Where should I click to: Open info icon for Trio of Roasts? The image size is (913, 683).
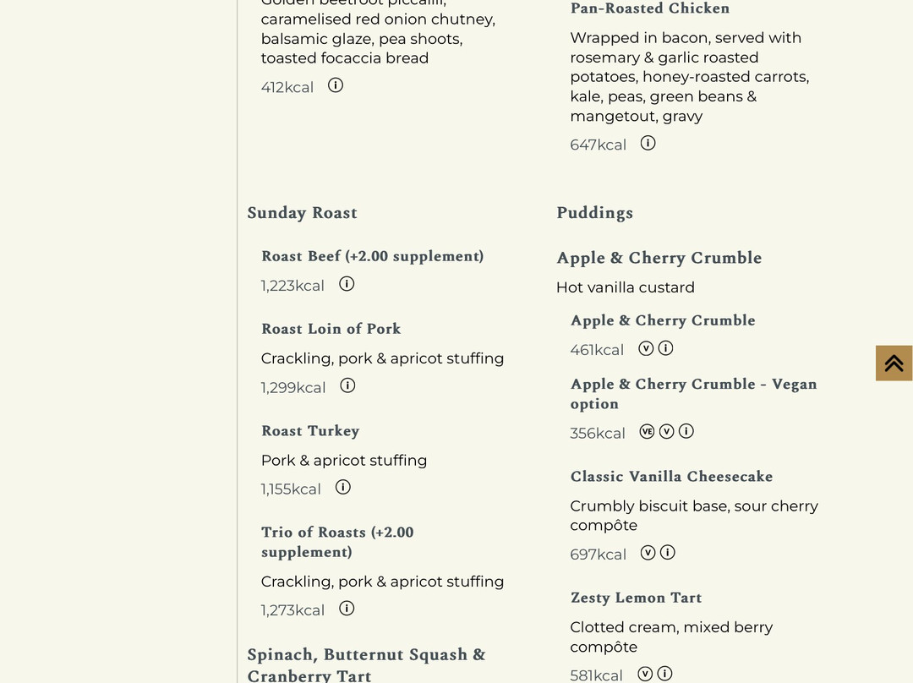347,609
